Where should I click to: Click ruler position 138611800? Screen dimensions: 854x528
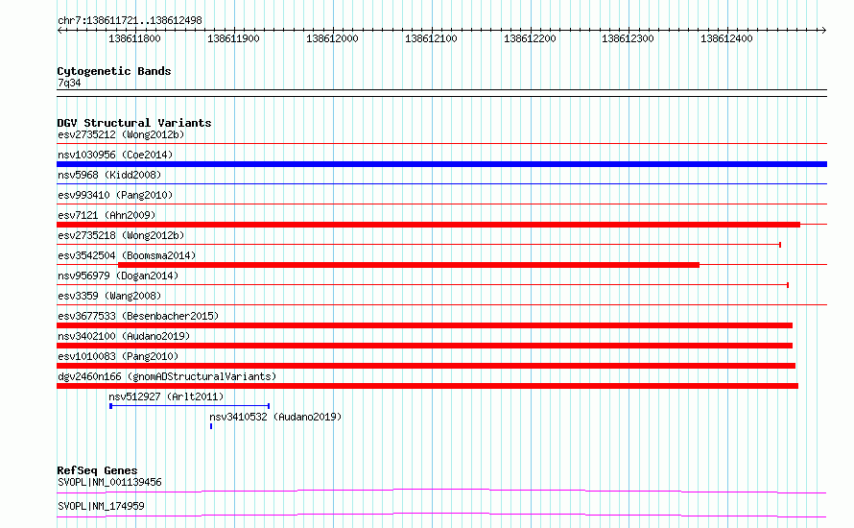pos(134,38)
